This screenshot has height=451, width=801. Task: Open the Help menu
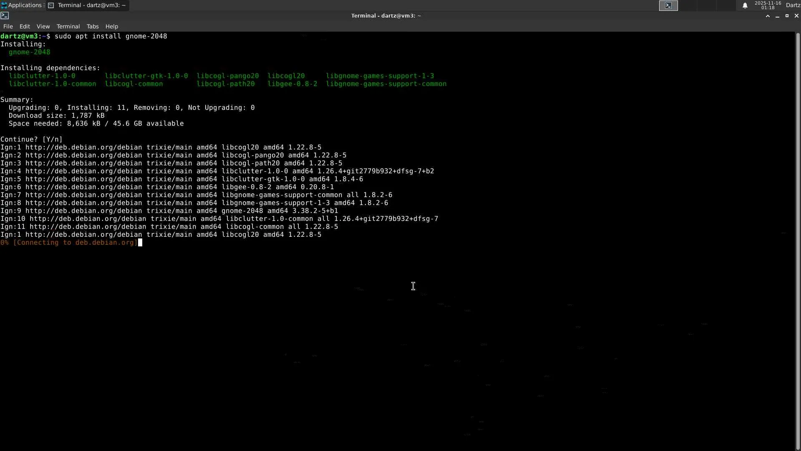112,26
